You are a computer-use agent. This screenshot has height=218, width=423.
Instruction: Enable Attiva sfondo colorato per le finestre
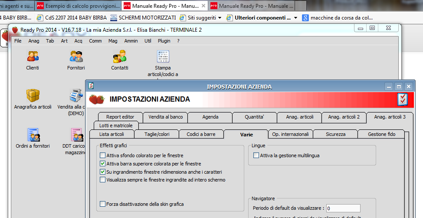[102, 155]
